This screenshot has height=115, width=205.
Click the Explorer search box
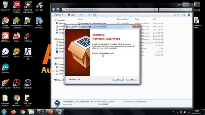click(x=175, y=10)
